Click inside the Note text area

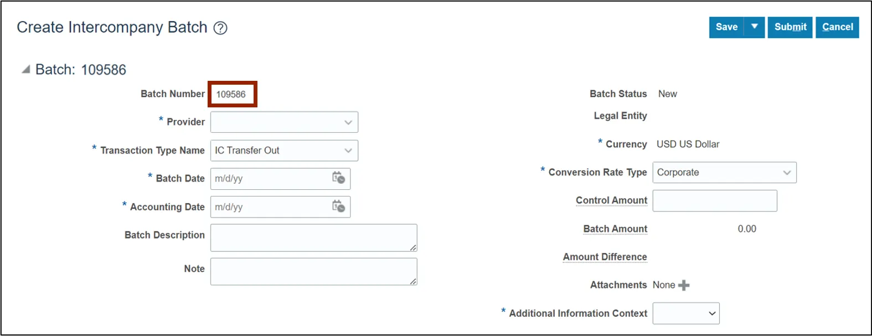[x=313, y=271]
